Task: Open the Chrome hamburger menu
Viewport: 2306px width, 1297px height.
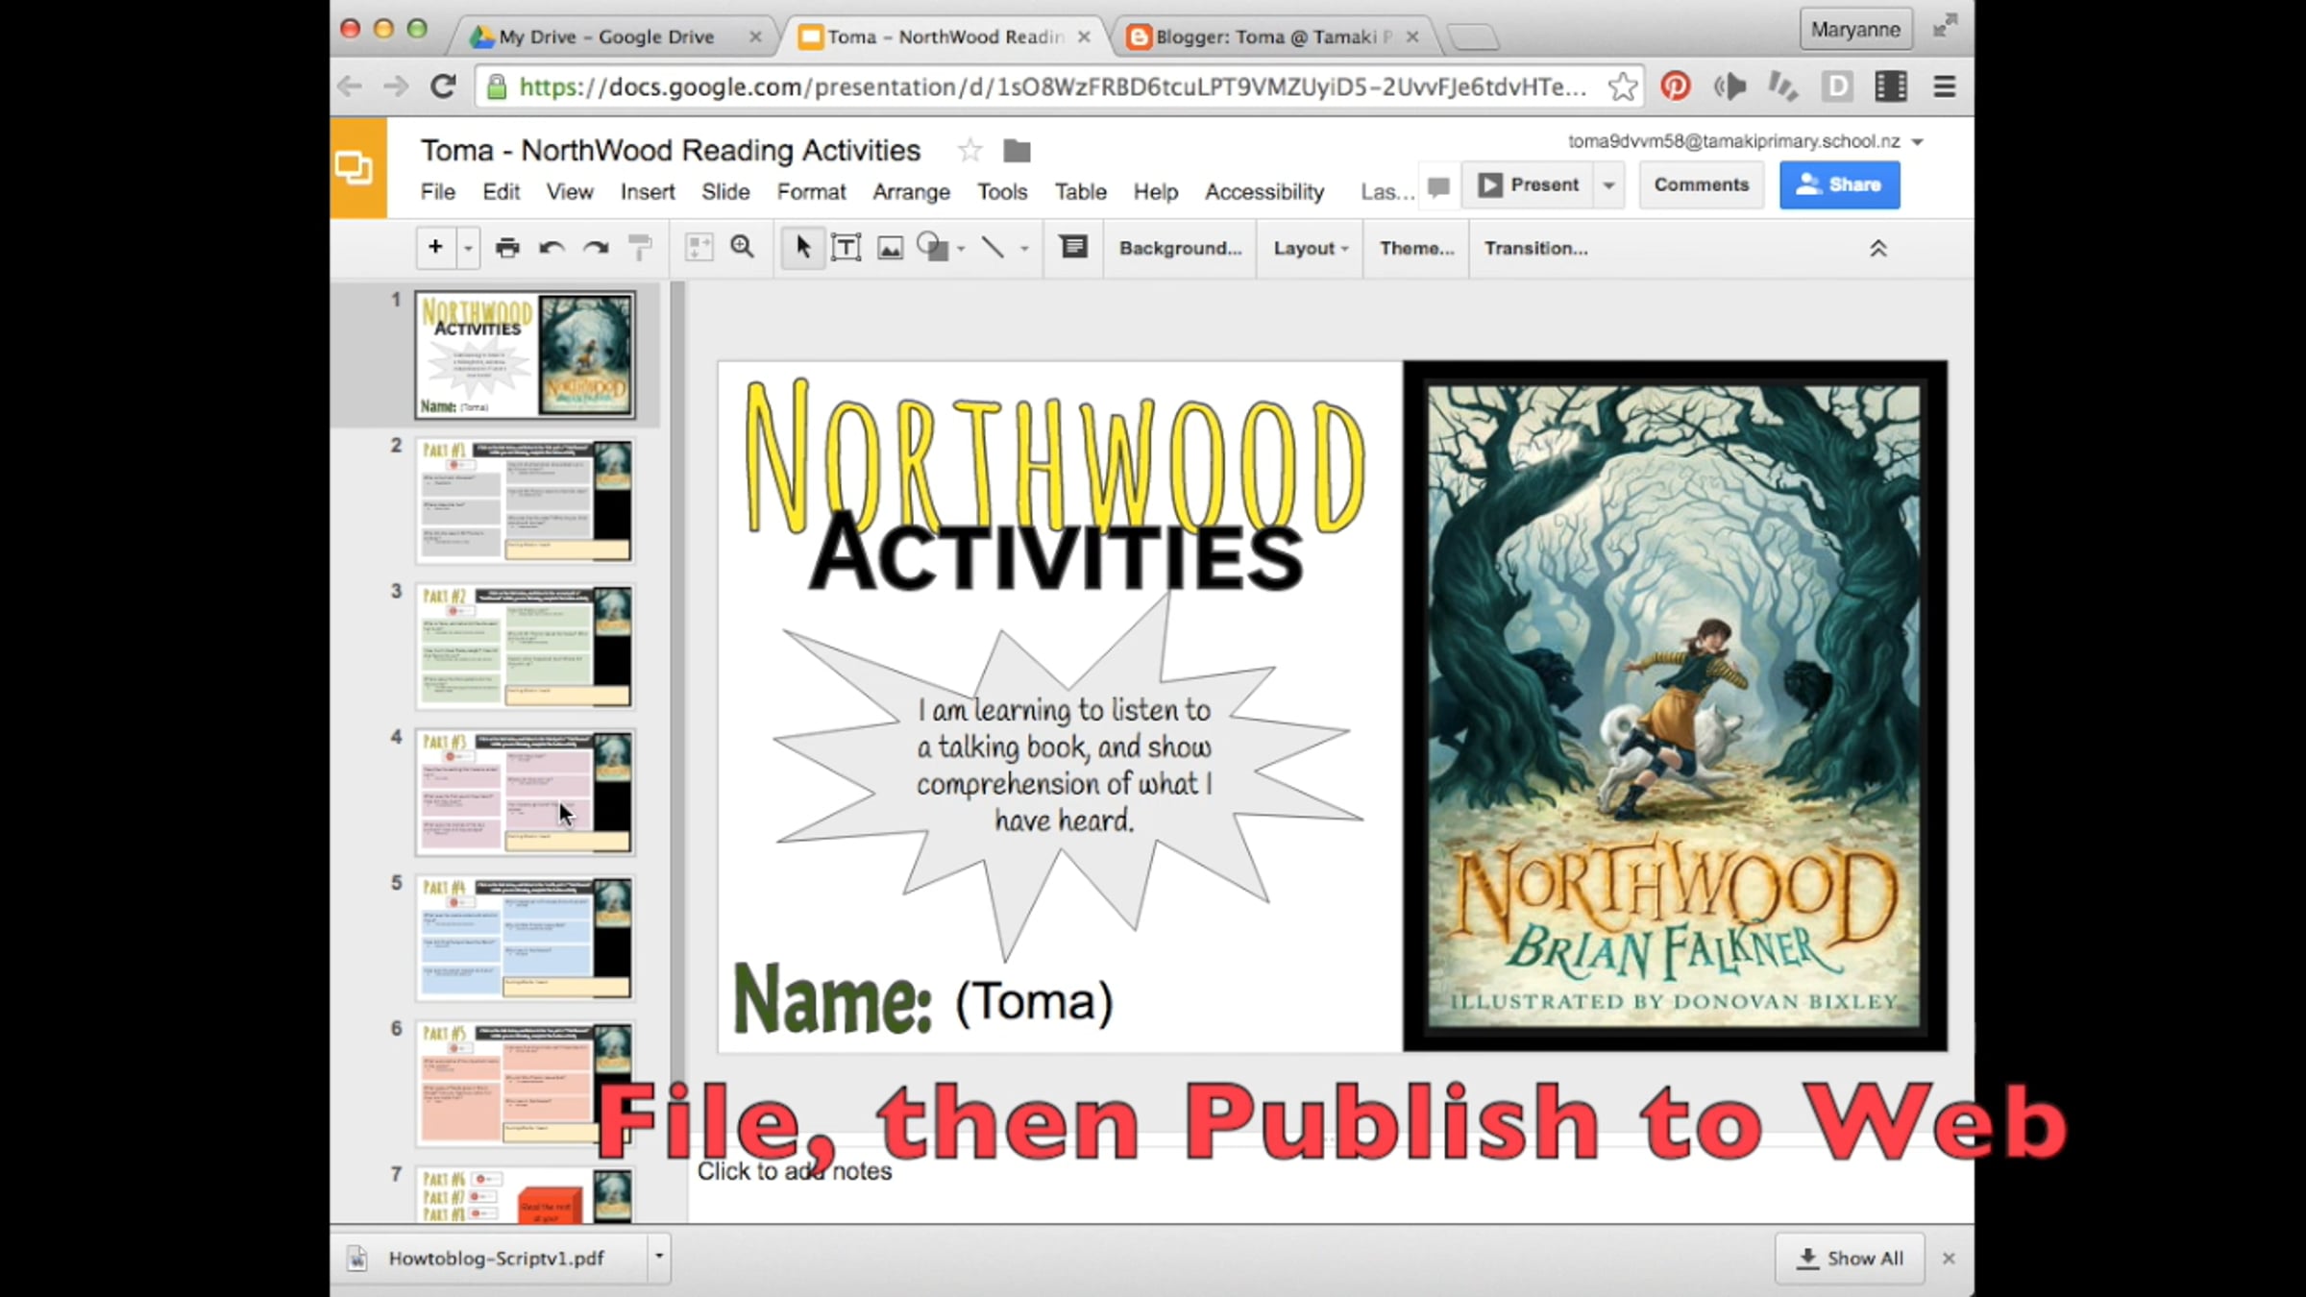Action: (1945, 86)
